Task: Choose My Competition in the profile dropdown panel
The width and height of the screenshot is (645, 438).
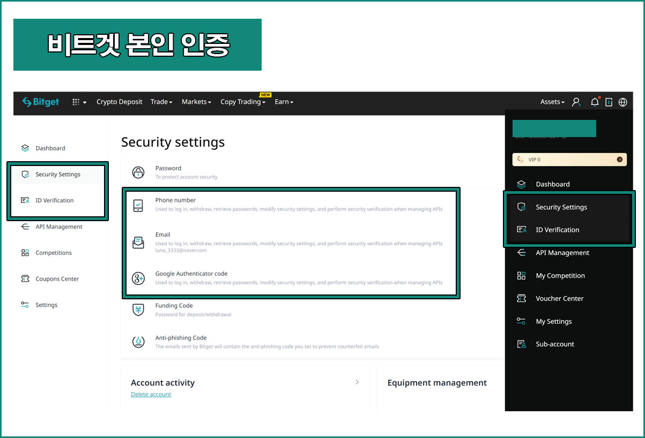Action: pos(560,276)
